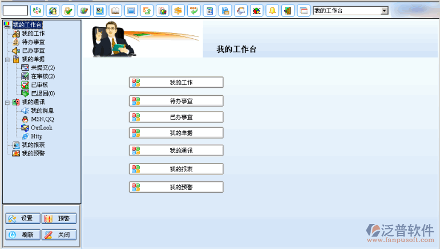Select 我的工作台 root tree node
Viewport: 440px width, 249px height.
coord(27,25)
